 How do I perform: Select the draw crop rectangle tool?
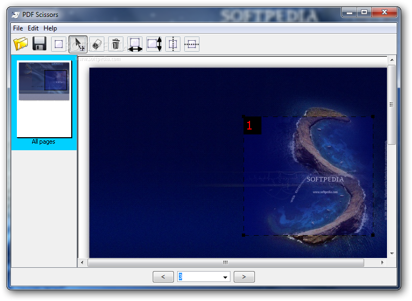59,44
